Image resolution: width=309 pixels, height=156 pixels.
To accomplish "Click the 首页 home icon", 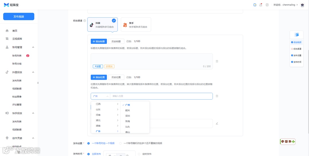I will coord(7,30).
